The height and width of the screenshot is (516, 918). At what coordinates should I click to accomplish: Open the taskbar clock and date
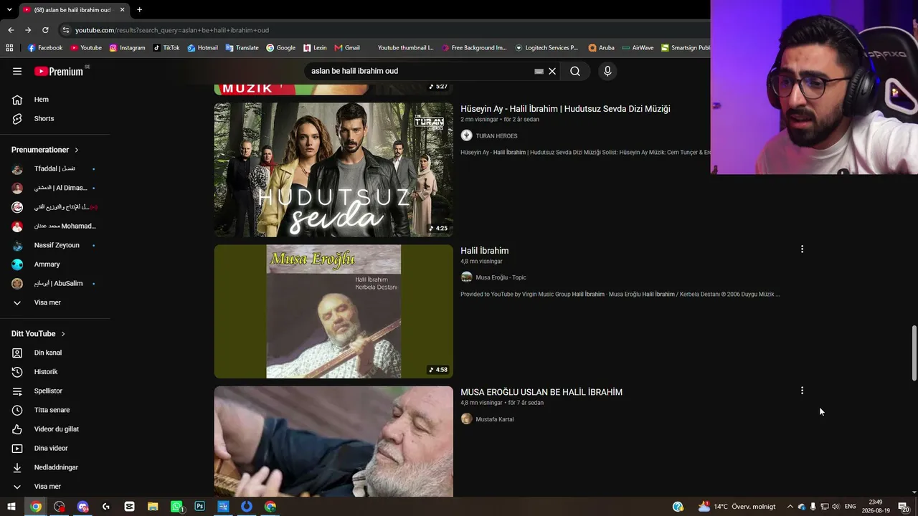pyautogui.click(x=876, y=507)
